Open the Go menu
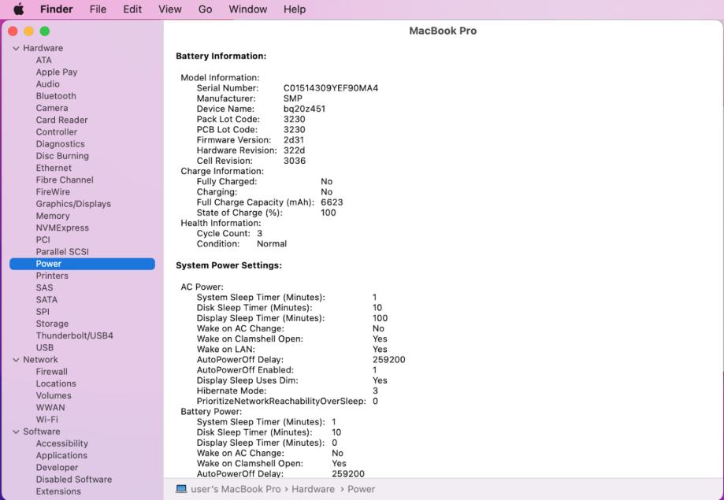This screenshot has width=724, height=500. pos(205,9)
